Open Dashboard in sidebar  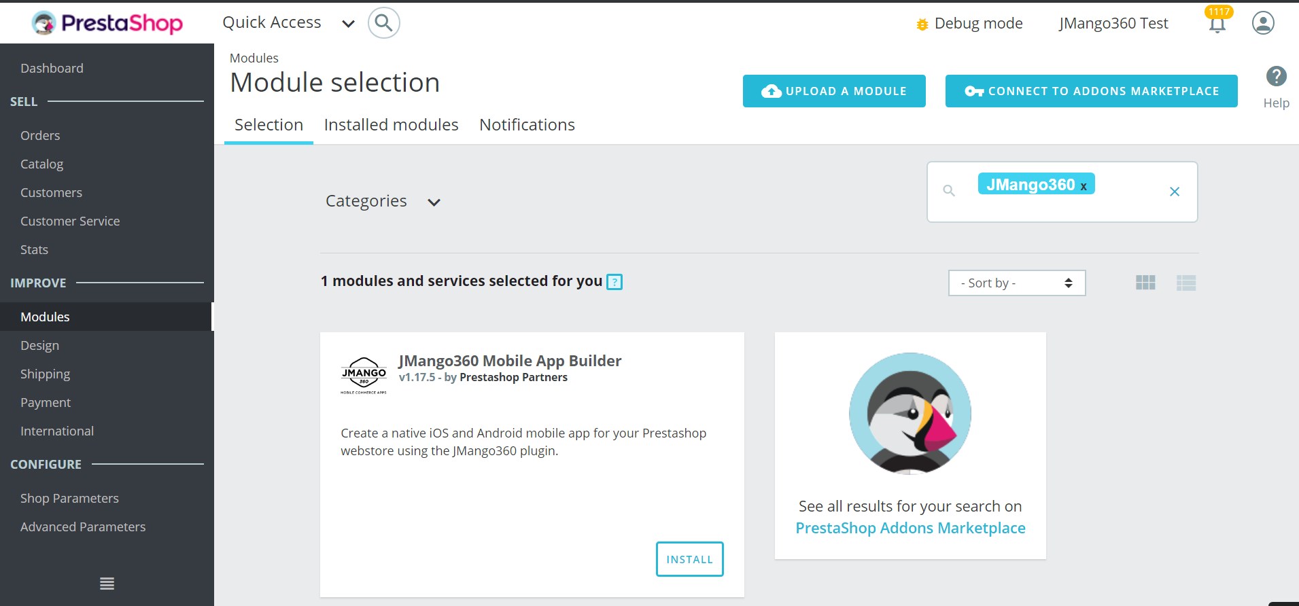coord(52,68)
